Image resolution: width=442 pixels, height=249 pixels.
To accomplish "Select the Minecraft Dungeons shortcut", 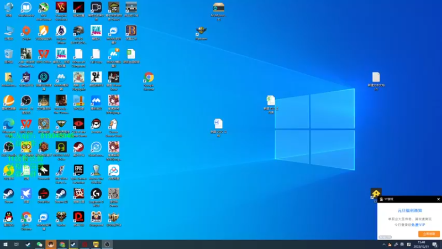I will click(78, 58).
